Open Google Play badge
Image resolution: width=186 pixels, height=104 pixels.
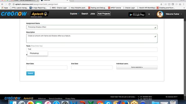pyautogui.click(x=137, y=14)
